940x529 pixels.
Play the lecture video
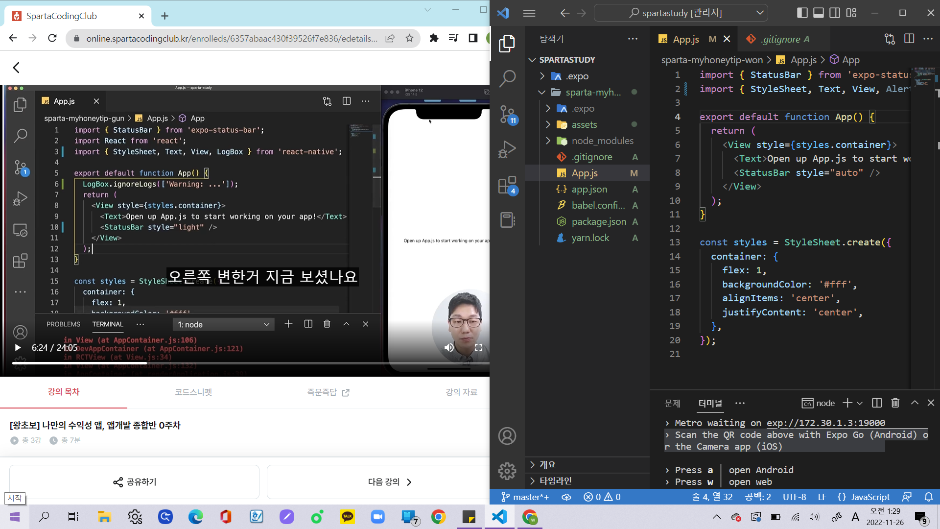click(x=18, y=348)
